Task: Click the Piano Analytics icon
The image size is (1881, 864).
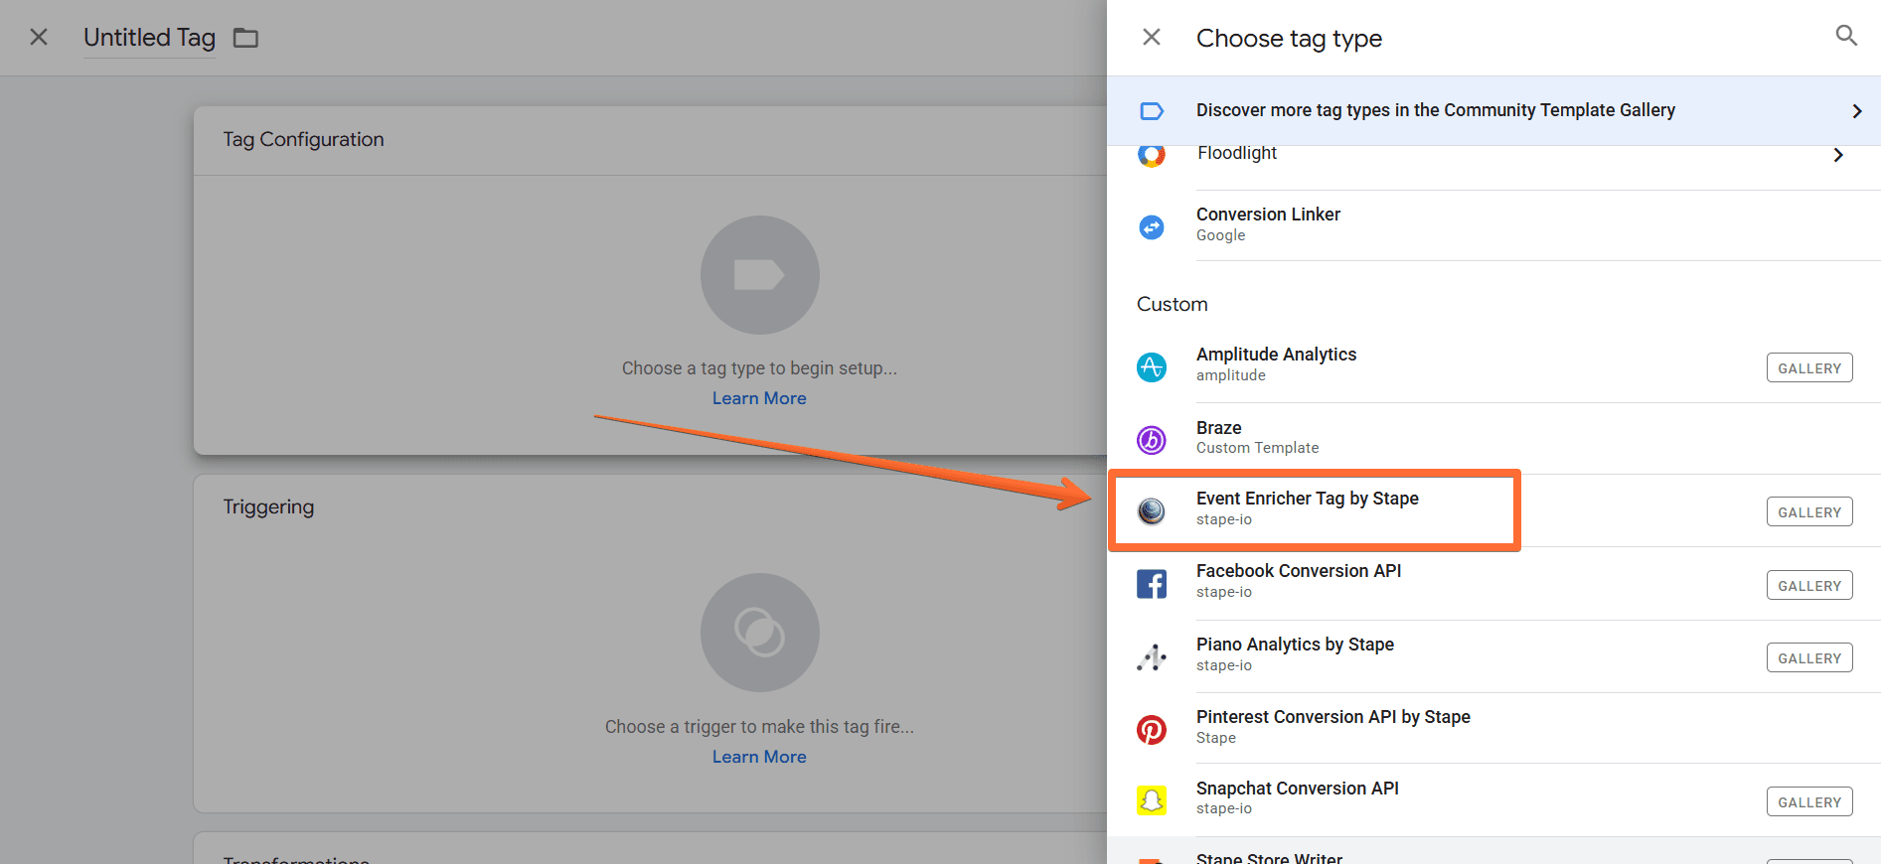Action: [x=1152, y=657]
